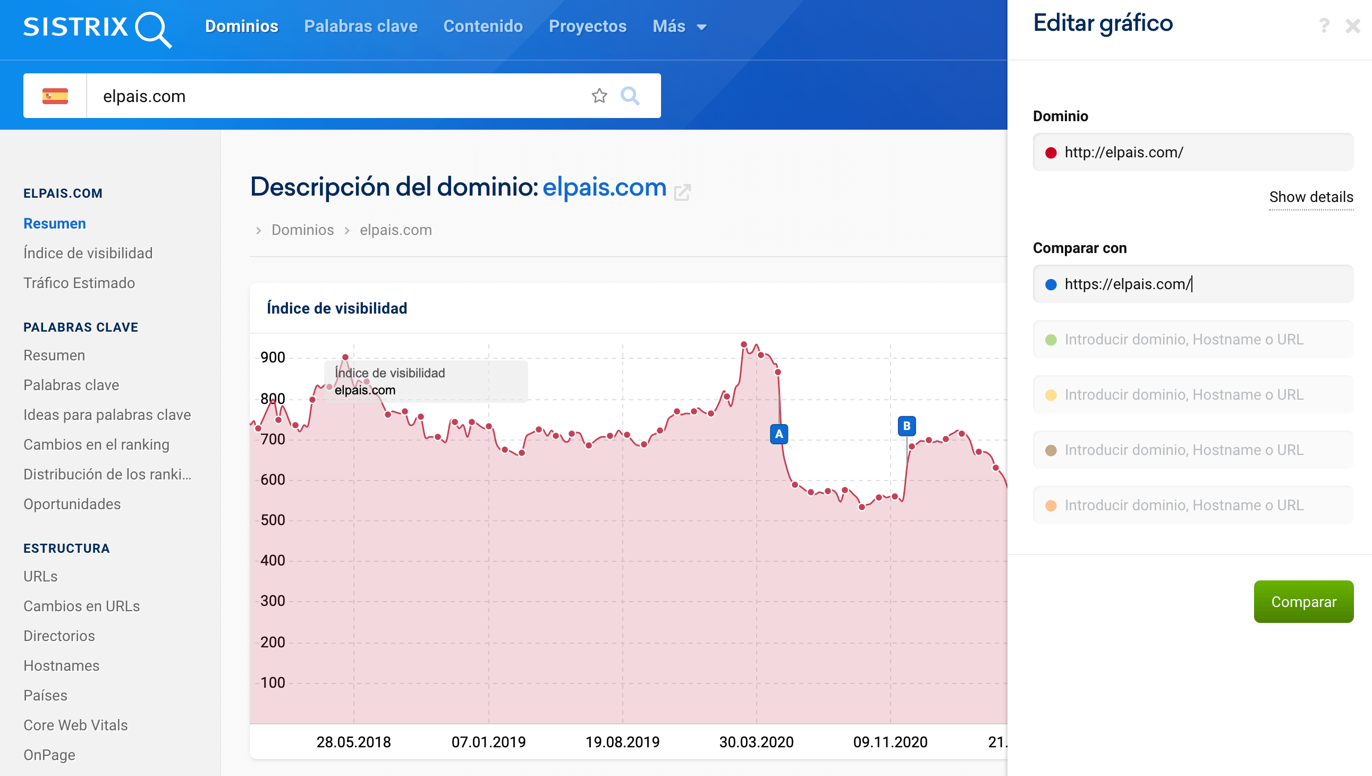
Task: Open the Proyectos menu item
Action: pyautogui.click(x=587, y=27)
